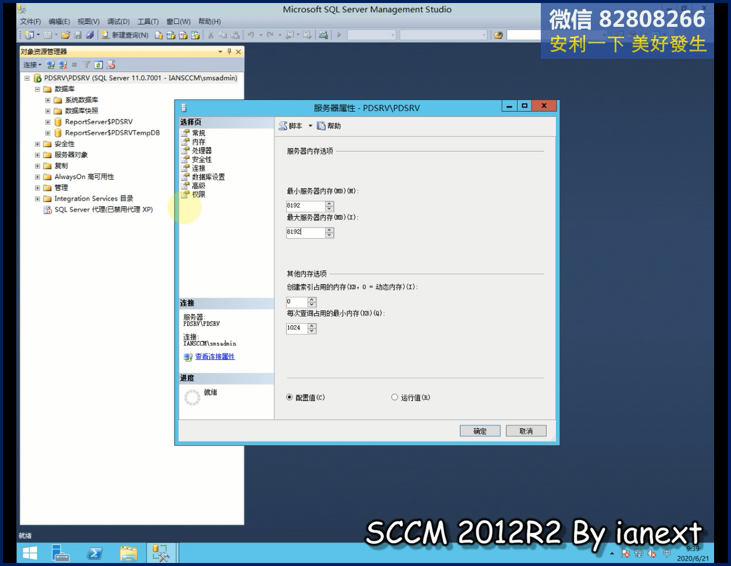
Task: Click the 查看连接属性 icon in dialog
Action: tap(188, 357)
